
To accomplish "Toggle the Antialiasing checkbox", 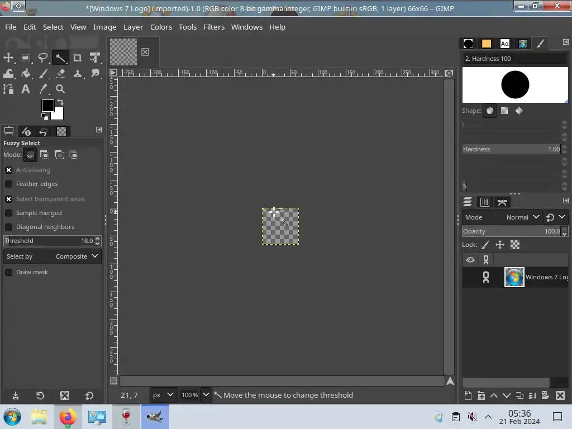I will point(9,170).
